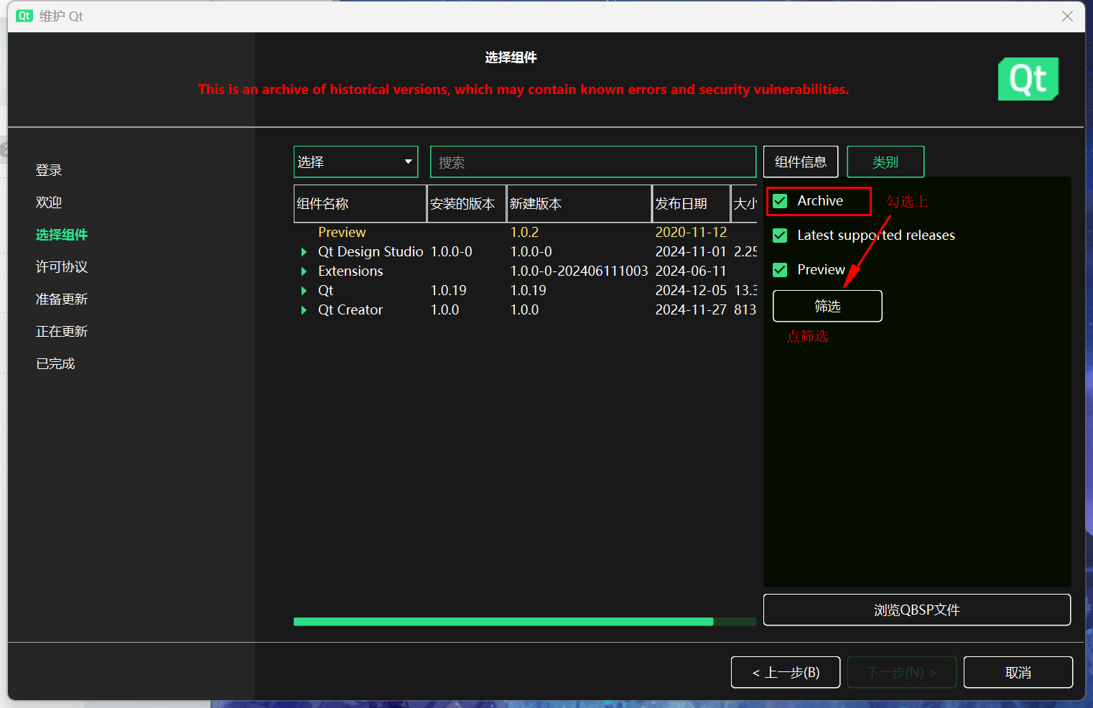Uncheck the Archive checkbox

click(781, 201)
